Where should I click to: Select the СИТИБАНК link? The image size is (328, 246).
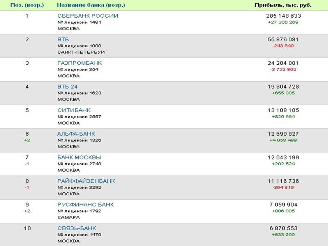point(74,110)
